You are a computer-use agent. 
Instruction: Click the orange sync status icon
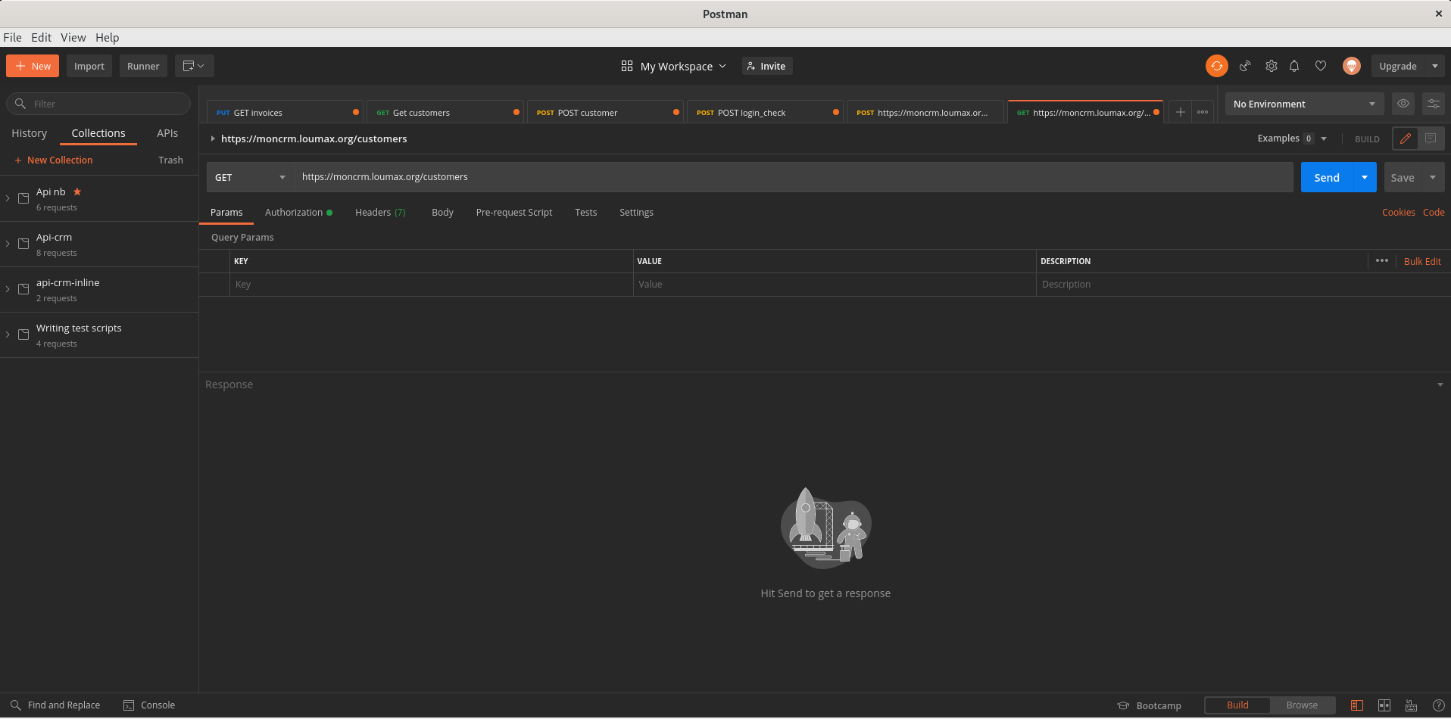1216,66
